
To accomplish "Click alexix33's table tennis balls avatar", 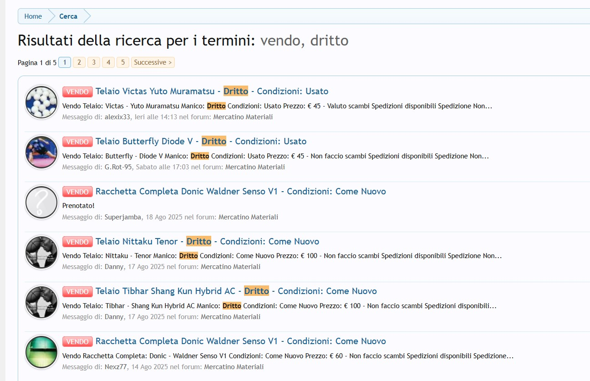I will pos(41,102).
